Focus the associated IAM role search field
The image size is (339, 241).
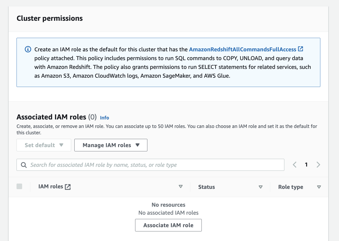[x=155, y=165]
